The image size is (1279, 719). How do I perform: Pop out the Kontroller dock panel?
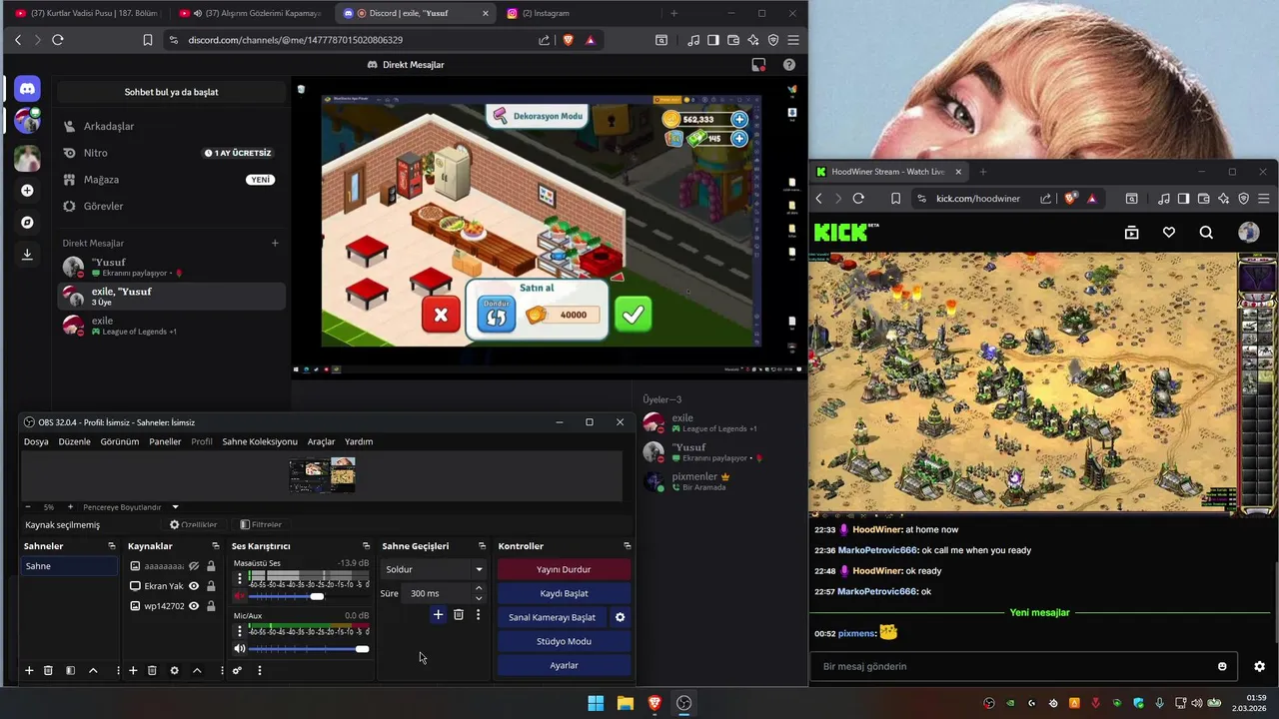point(627,546)
